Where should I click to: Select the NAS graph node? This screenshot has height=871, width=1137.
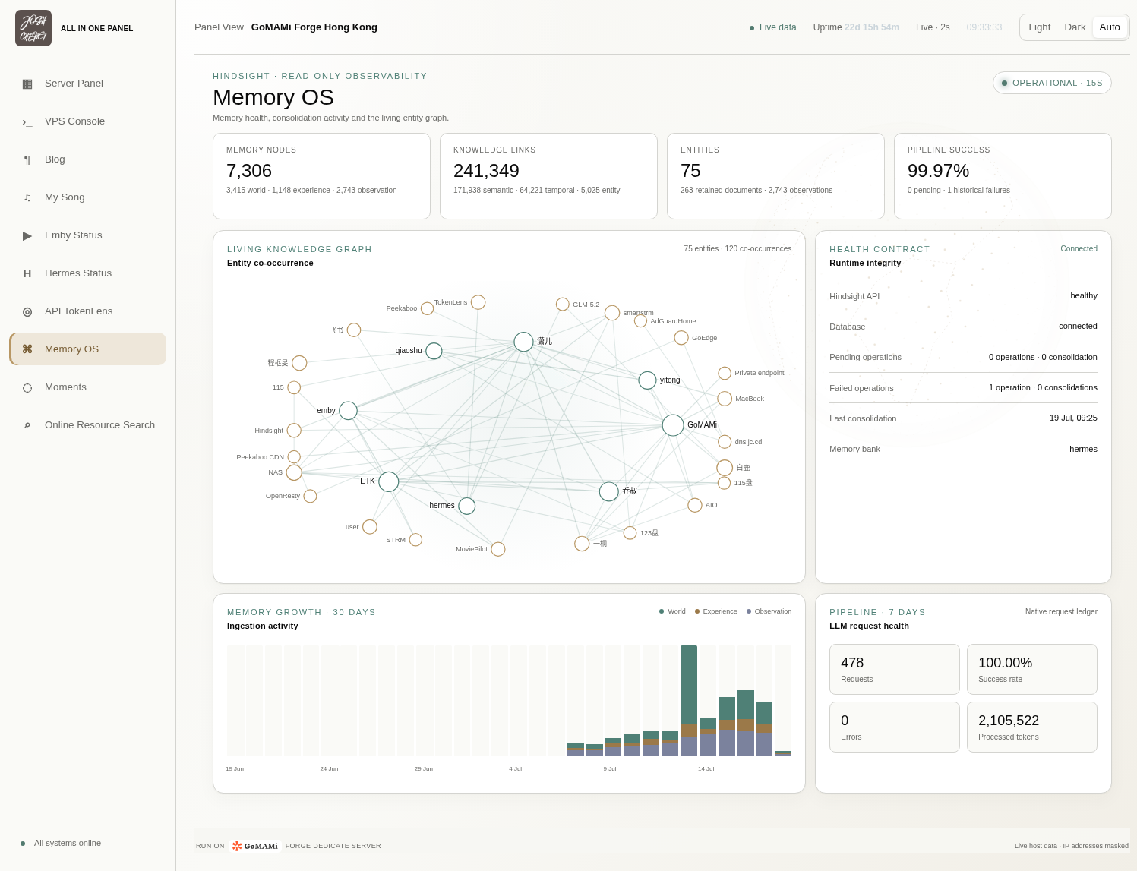294,472
